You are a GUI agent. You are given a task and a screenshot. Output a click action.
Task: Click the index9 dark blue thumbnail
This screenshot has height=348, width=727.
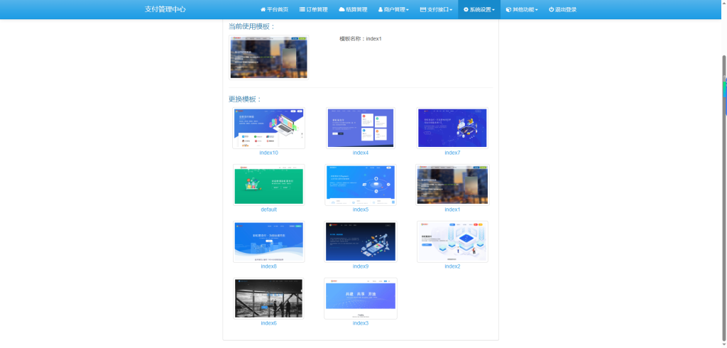[x=361, y=241]
